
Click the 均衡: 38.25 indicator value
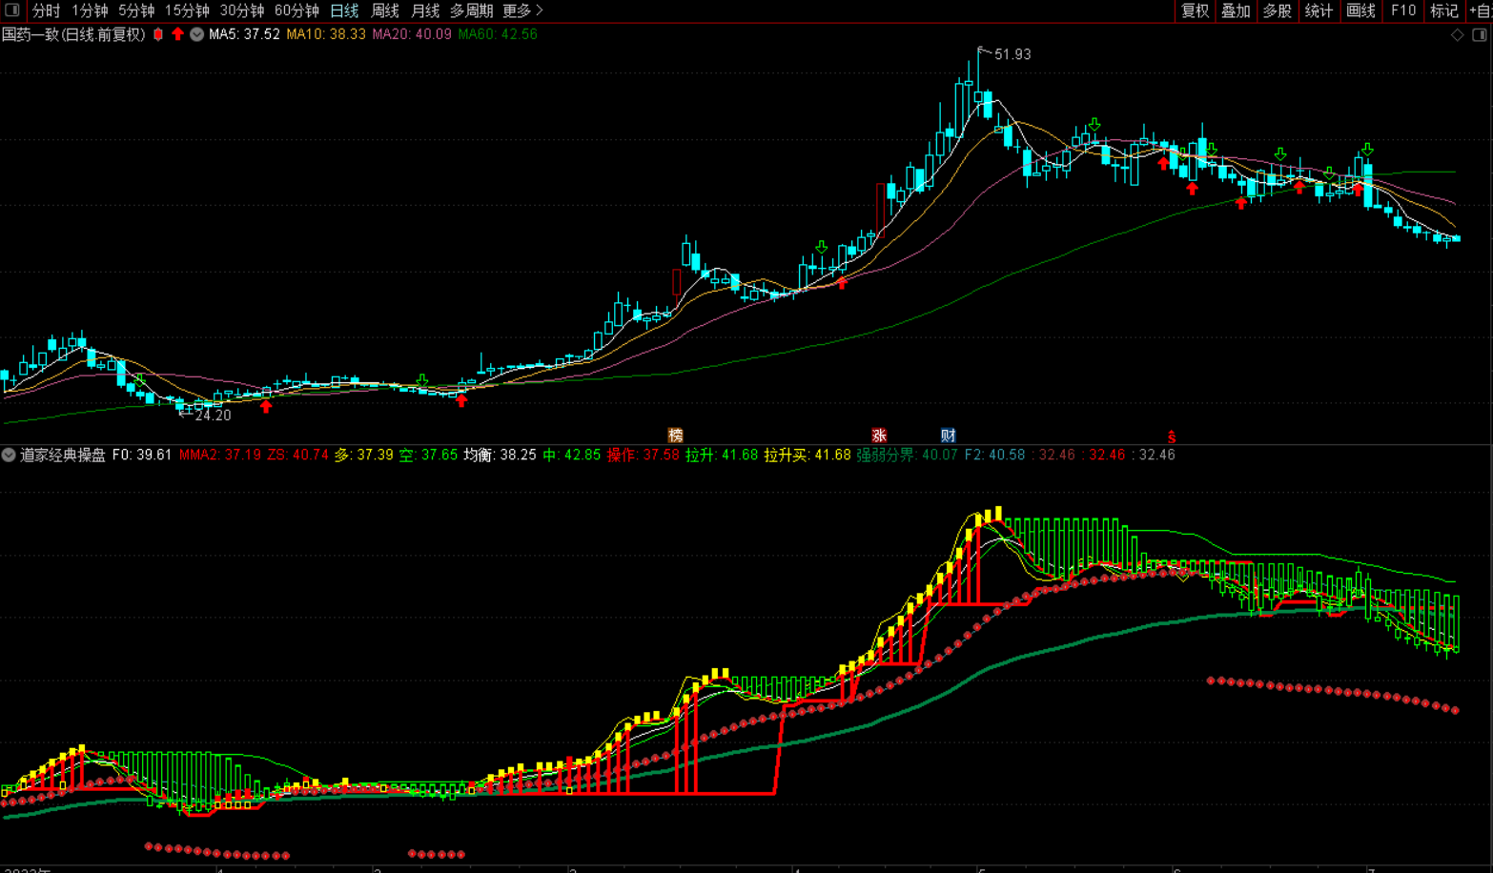point(500,456)
